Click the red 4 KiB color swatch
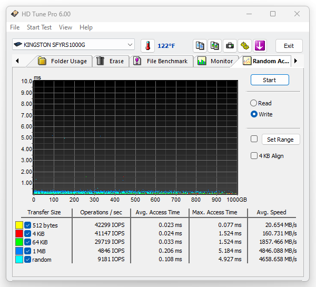The image size is (316, 287). coord(19,234)
